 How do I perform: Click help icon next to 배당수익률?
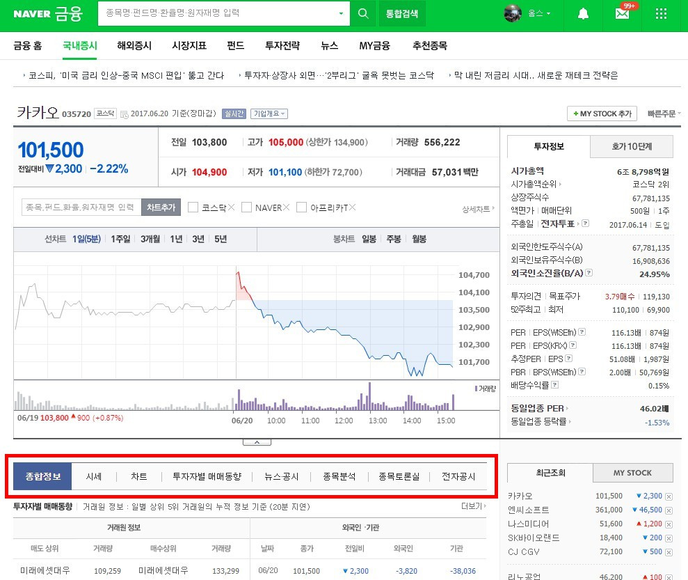(554, 385)
